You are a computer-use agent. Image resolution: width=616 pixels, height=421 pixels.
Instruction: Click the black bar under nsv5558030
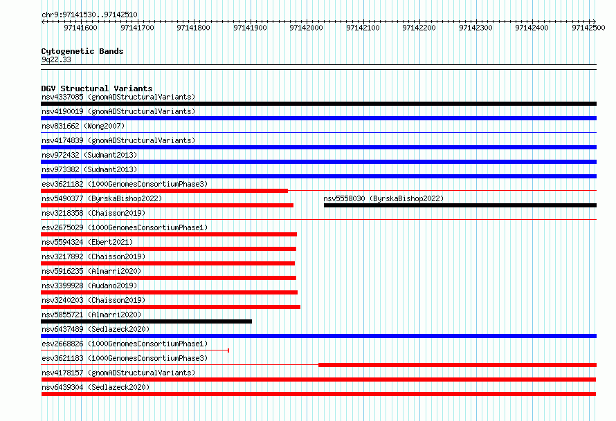click(x=460, y=205)
